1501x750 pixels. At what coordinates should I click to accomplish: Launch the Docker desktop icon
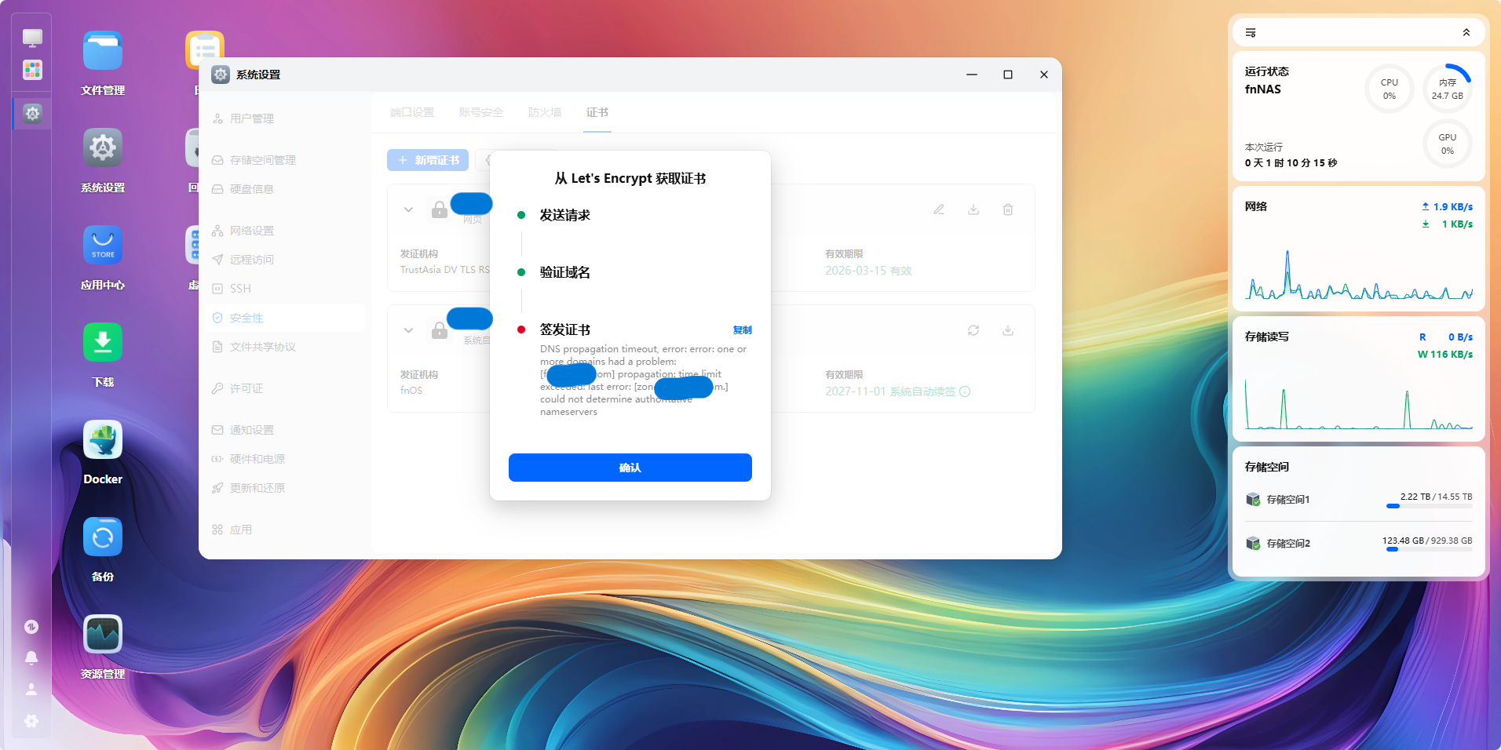pos(103,440)
